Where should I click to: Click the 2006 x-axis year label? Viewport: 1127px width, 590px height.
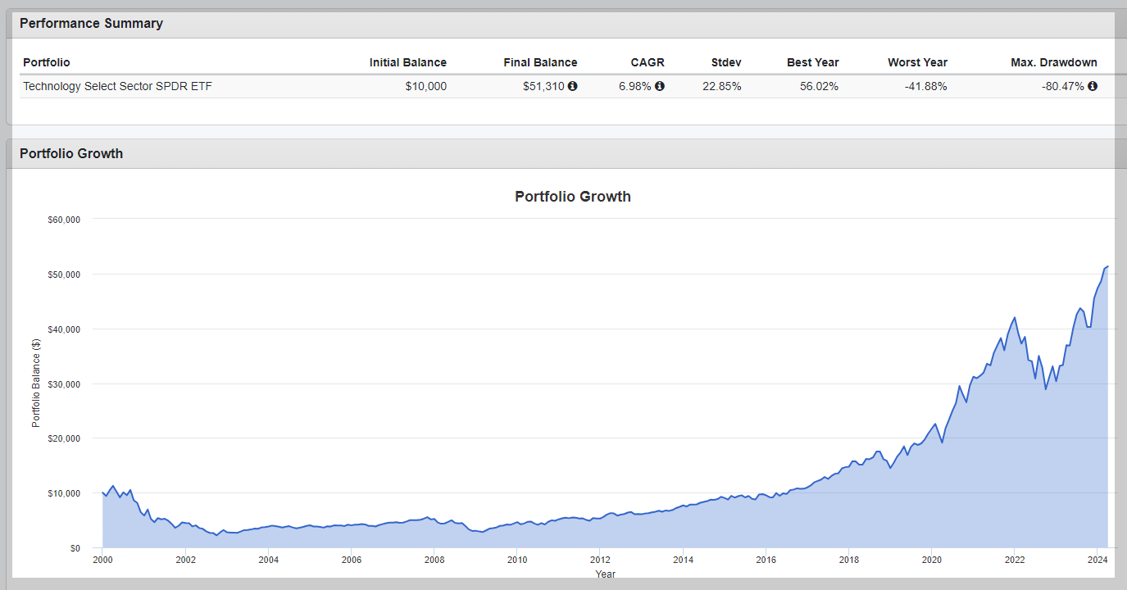(351, 560)
